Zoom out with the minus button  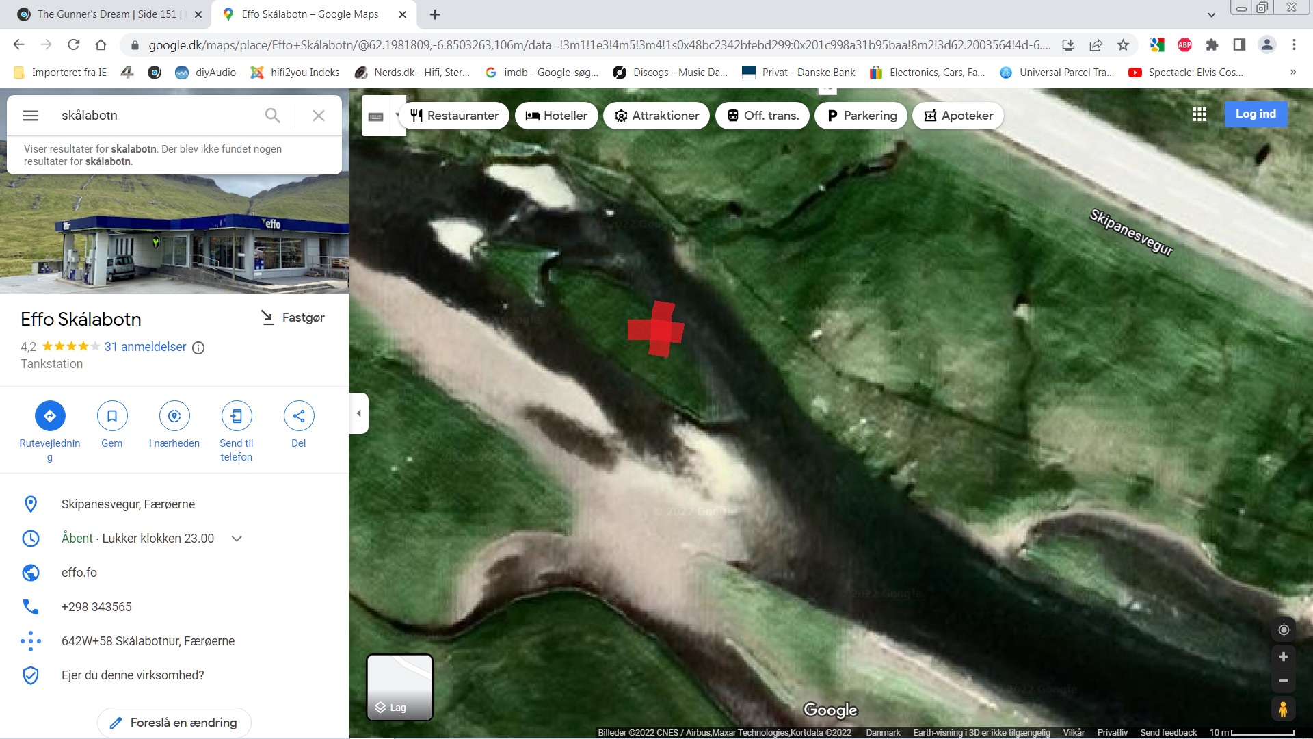(1284, 681)
